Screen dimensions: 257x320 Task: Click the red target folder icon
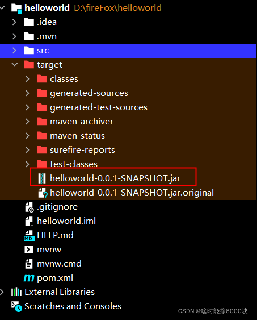29,64
